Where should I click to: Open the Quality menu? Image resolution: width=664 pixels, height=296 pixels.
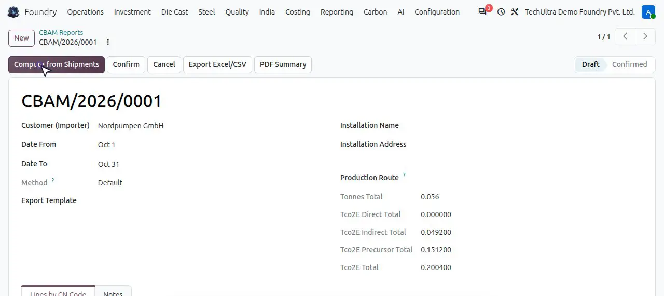pyautogui.click(x=237, y=12)
